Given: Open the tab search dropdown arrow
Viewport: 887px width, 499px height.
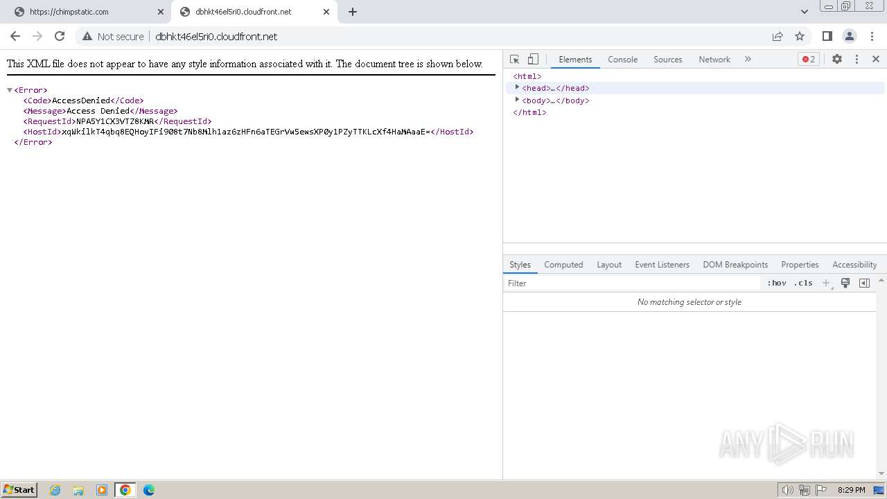Looking at the screenshot, I should pos(804,11).
